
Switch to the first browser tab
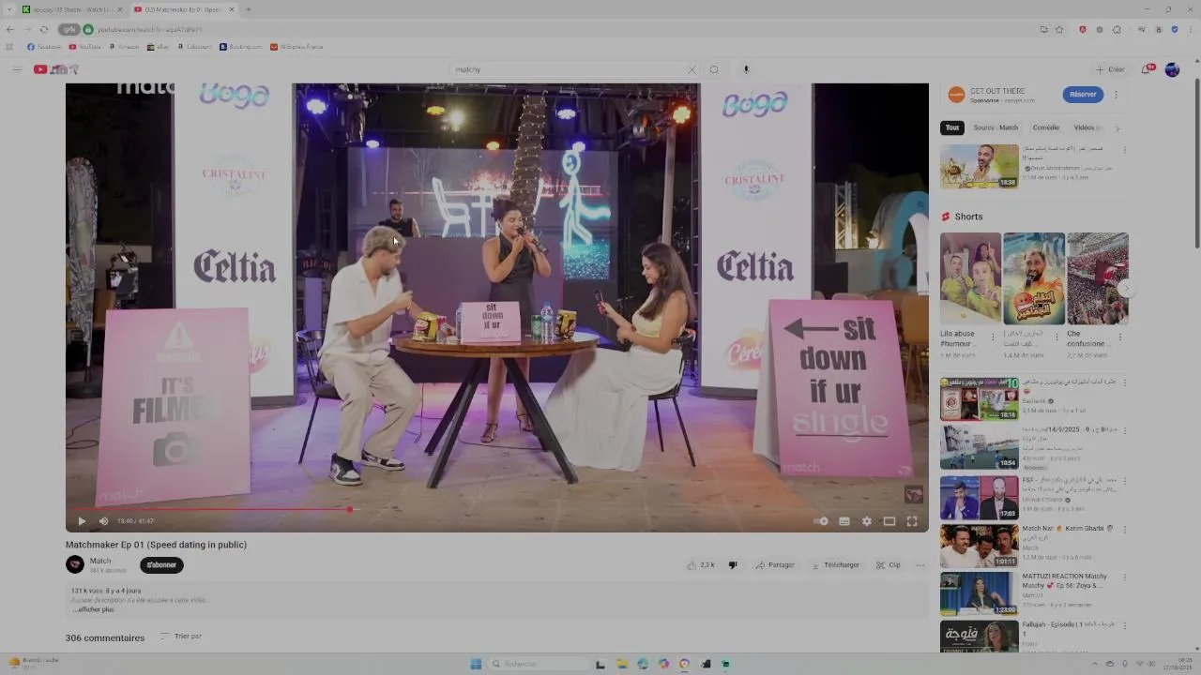pos(69,9)
